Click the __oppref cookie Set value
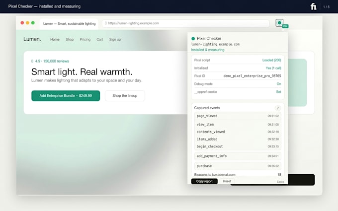Screen dimensions: 338x211 coord(278,92)
